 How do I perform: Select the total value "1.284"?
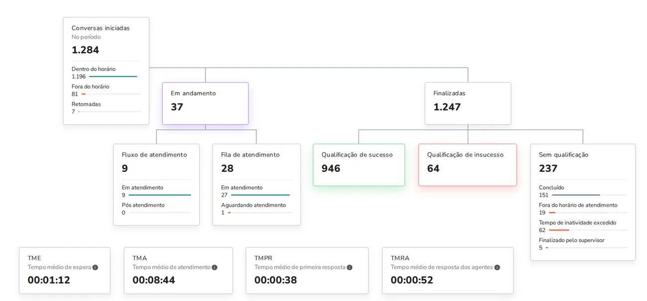coord(86,50)
